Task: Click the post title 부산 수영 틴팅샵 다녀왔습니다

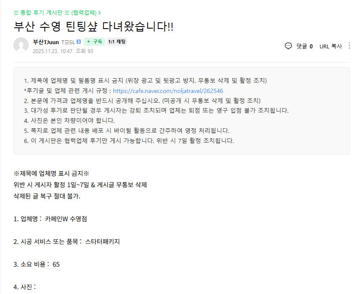Action: tap(93, 26)
